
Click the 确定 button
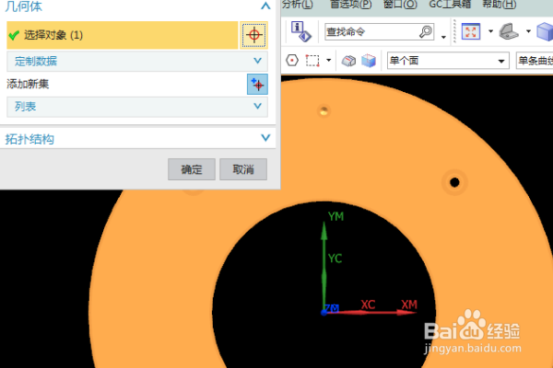point(192,169)
